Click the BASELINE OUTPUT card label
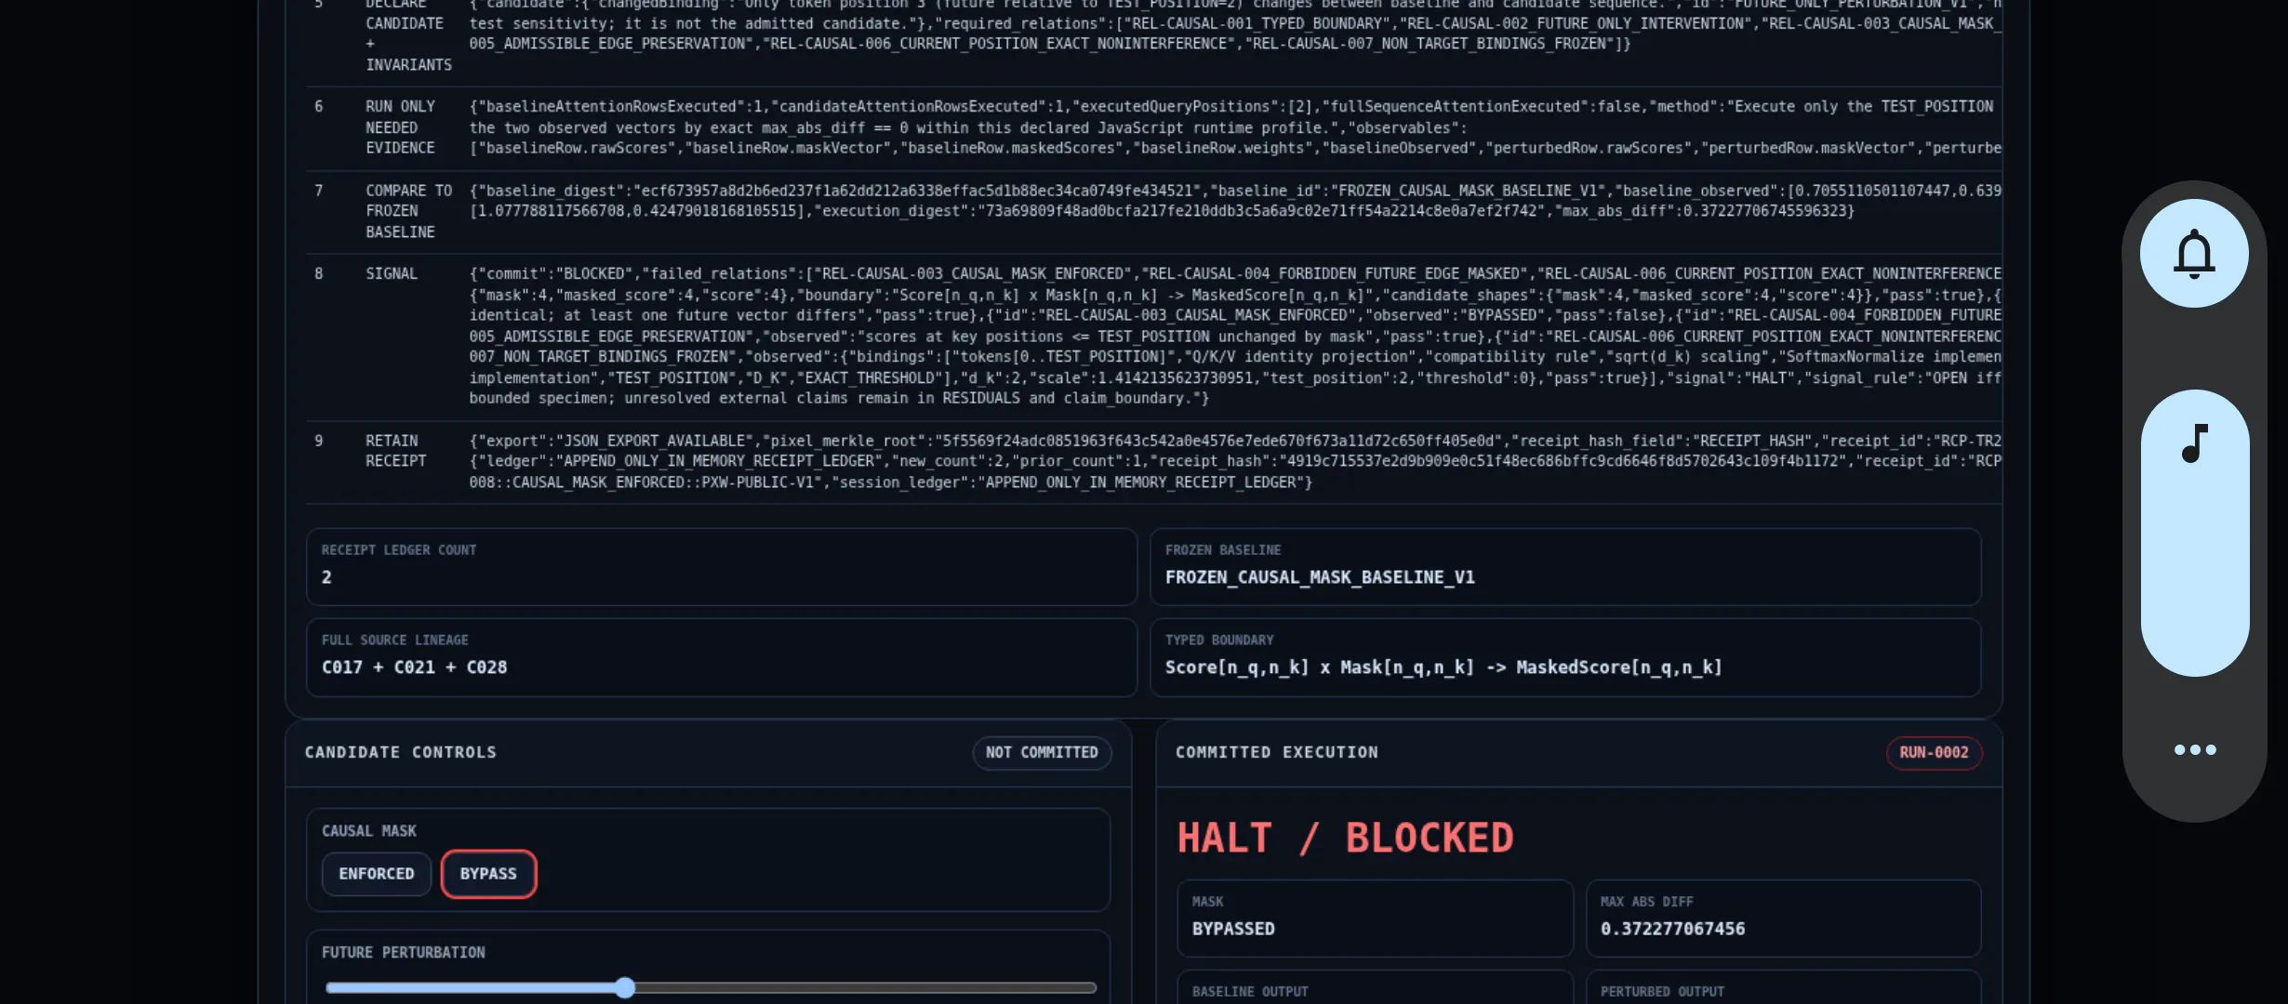This screenshot has width=2288, height=1004. point(1249,991)
